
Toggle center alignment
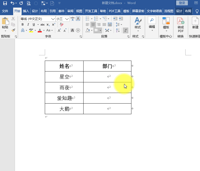[x=93, y=25]
